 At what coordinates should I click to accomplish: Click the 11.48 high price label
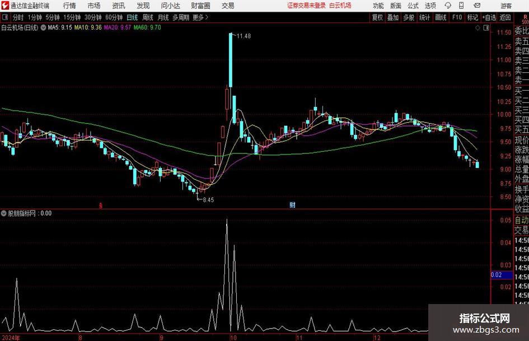point(244,36)
